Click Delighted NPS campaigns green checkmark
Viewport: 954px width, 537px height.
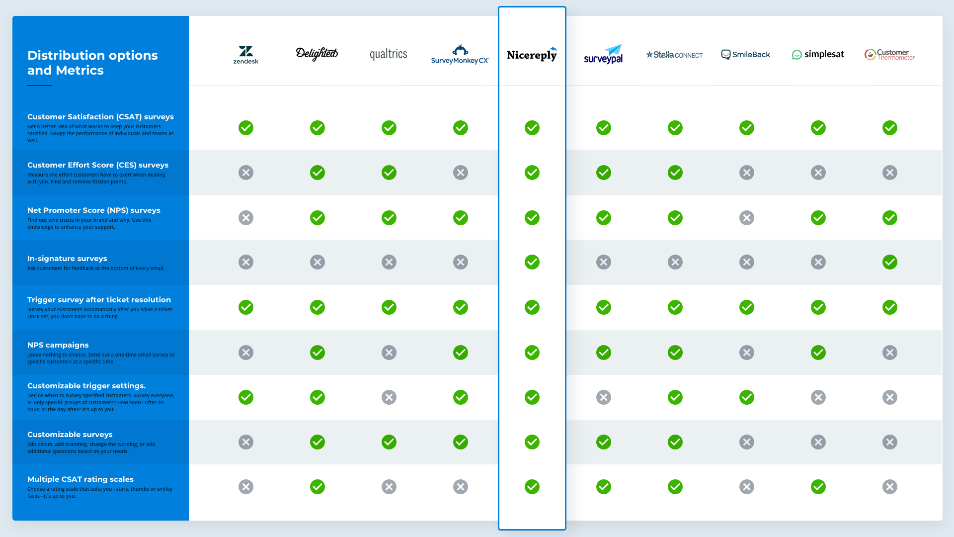coord(317,352)
